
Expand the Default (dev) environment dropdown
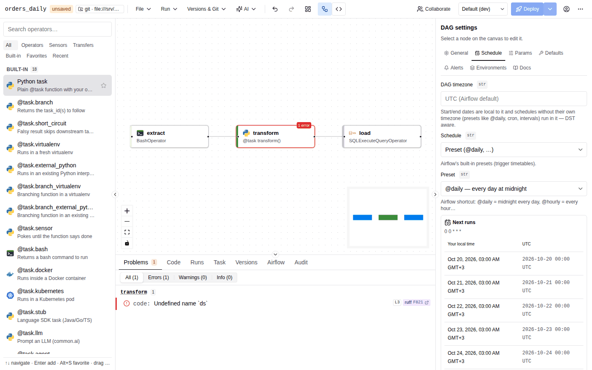pos(483,9)
